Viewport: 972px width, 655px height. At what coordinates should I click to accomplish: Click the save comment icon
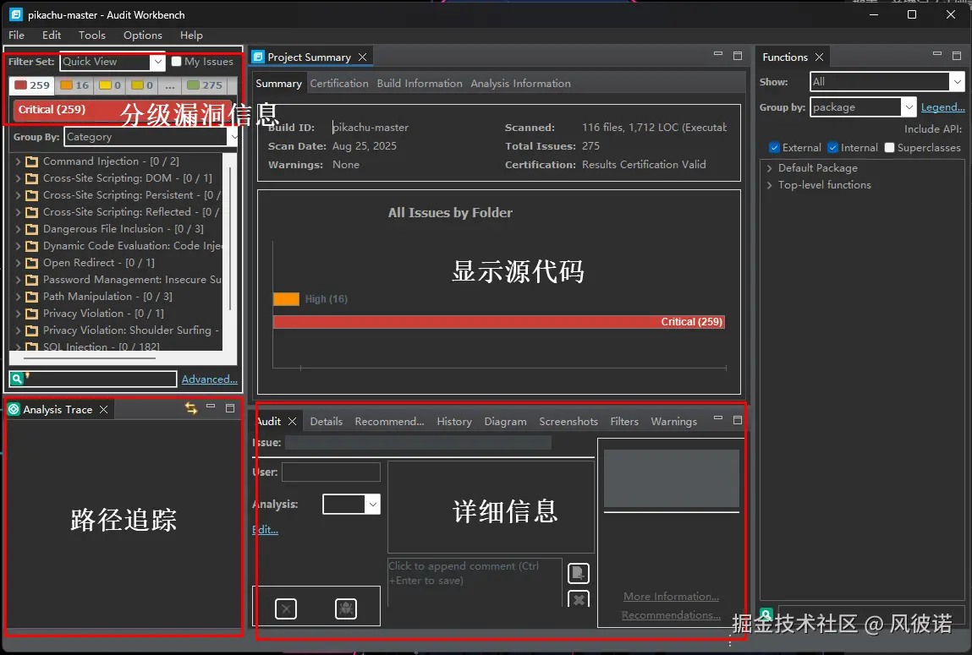tap(579, 573)
